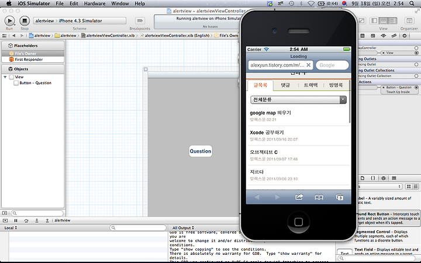Select Button - Question in the object outline
421x263 pixels.
(x=35, y=83)
